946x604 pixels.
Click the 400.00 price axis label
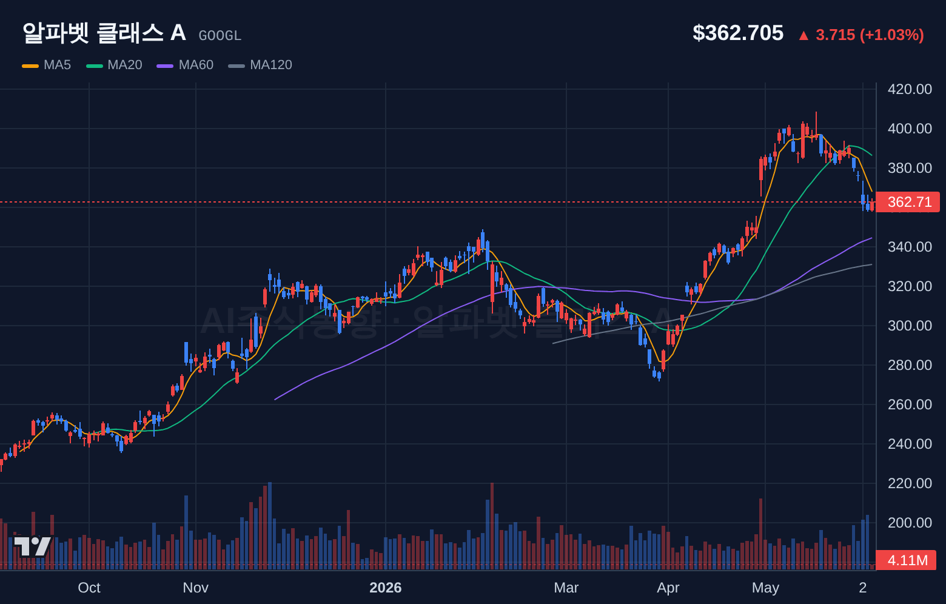point(910,129)
